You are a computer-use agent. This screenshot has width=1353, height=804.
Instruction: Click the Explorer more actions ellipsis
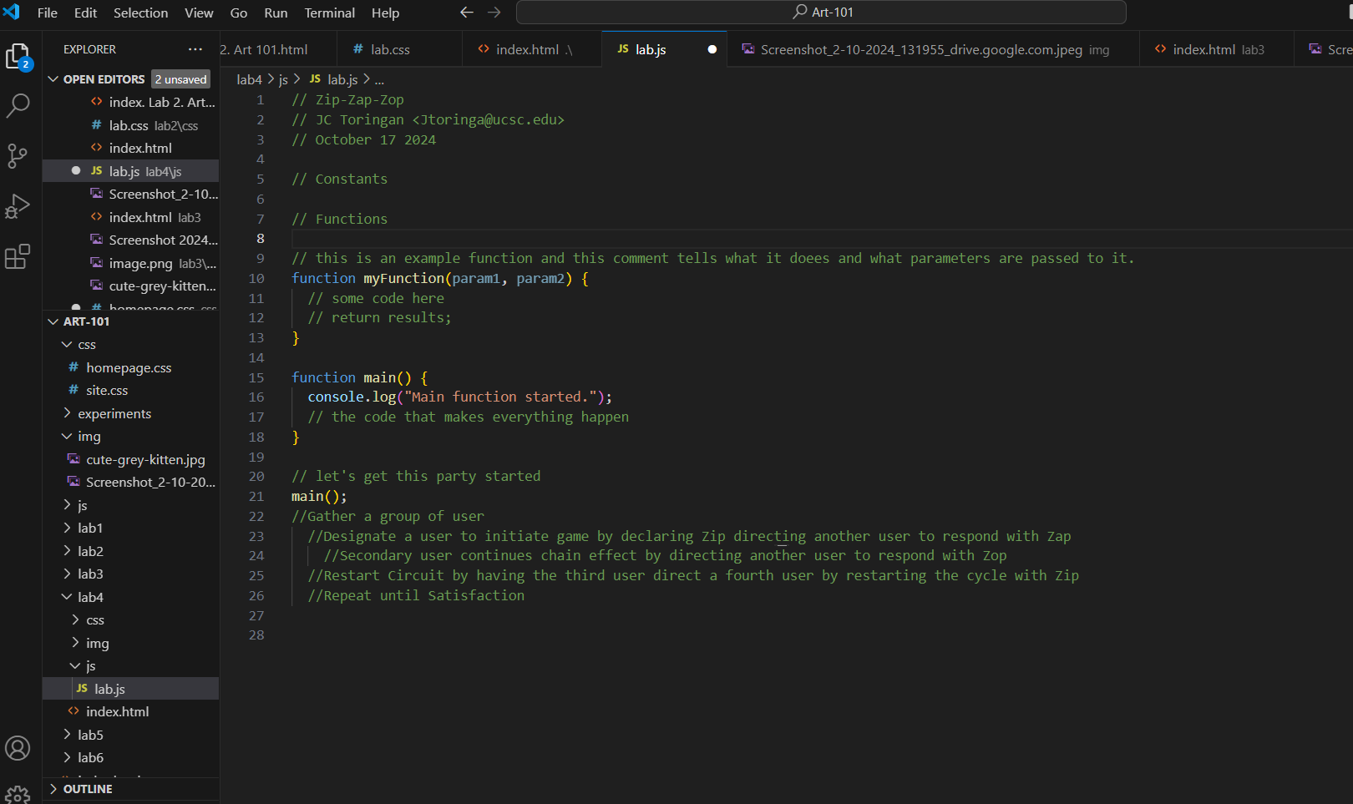click(195, 49)
